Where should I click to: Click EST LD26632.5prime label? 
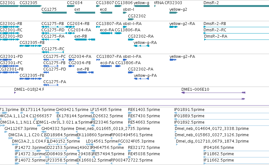point(107,116)
